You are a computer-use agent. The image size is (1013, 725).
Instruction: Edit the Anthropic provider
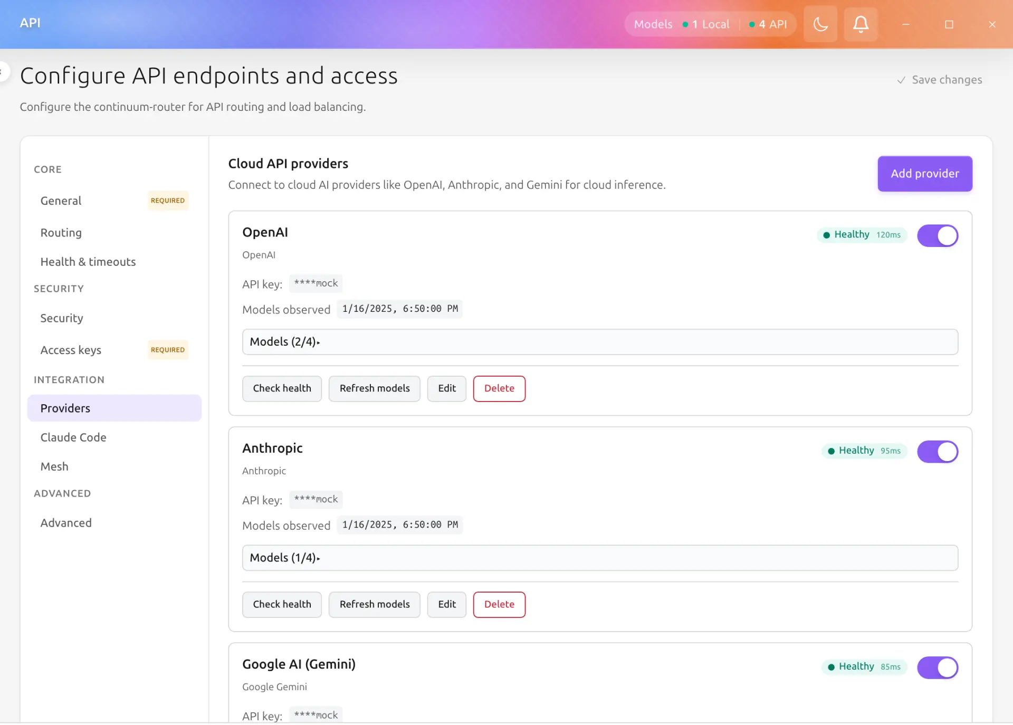447,604
